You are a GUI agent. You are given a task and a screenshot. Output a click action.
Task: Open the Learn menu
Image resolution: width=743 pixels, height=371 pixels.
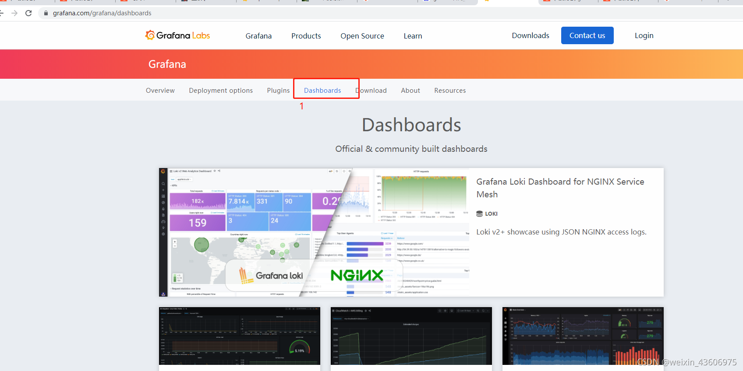[413, 36]
